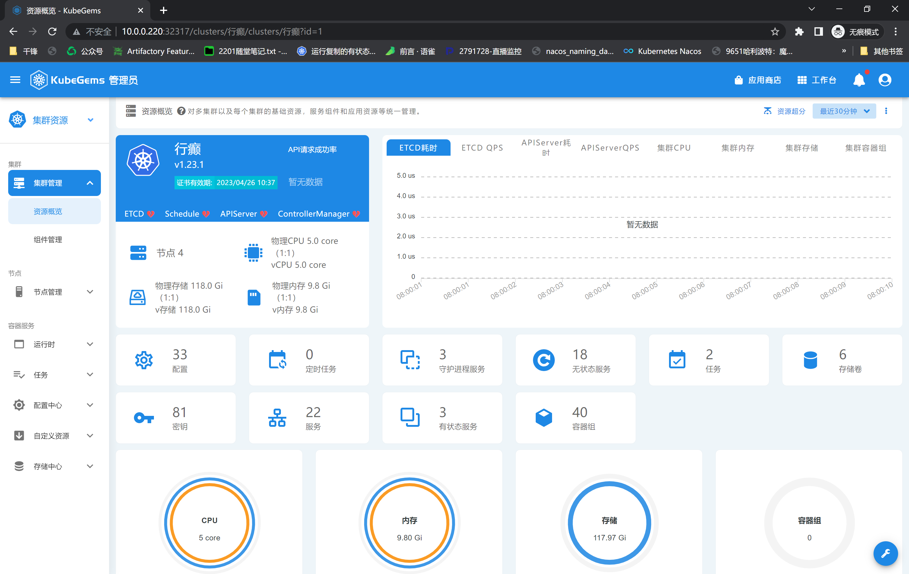909x574 pixels.
Task: Click the APIServer broken heart status icon
Action: click(264, 214)
